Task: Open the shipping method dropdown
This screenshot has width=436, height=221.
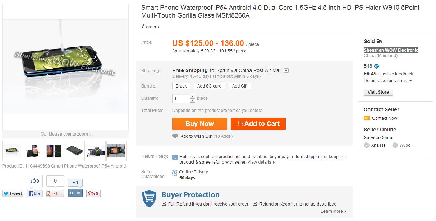Action: click(286, 70)
